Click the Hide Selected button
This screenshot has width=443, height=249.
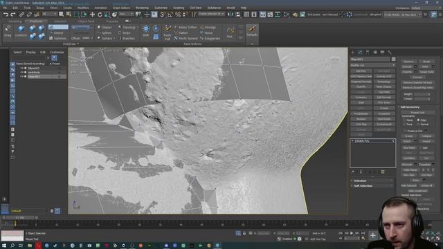click(x=409, y=185)
